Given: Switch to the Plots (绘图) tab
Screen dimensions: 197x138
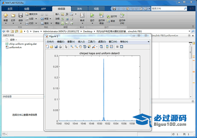Looking at the screenshot, I should pos(27,9).
